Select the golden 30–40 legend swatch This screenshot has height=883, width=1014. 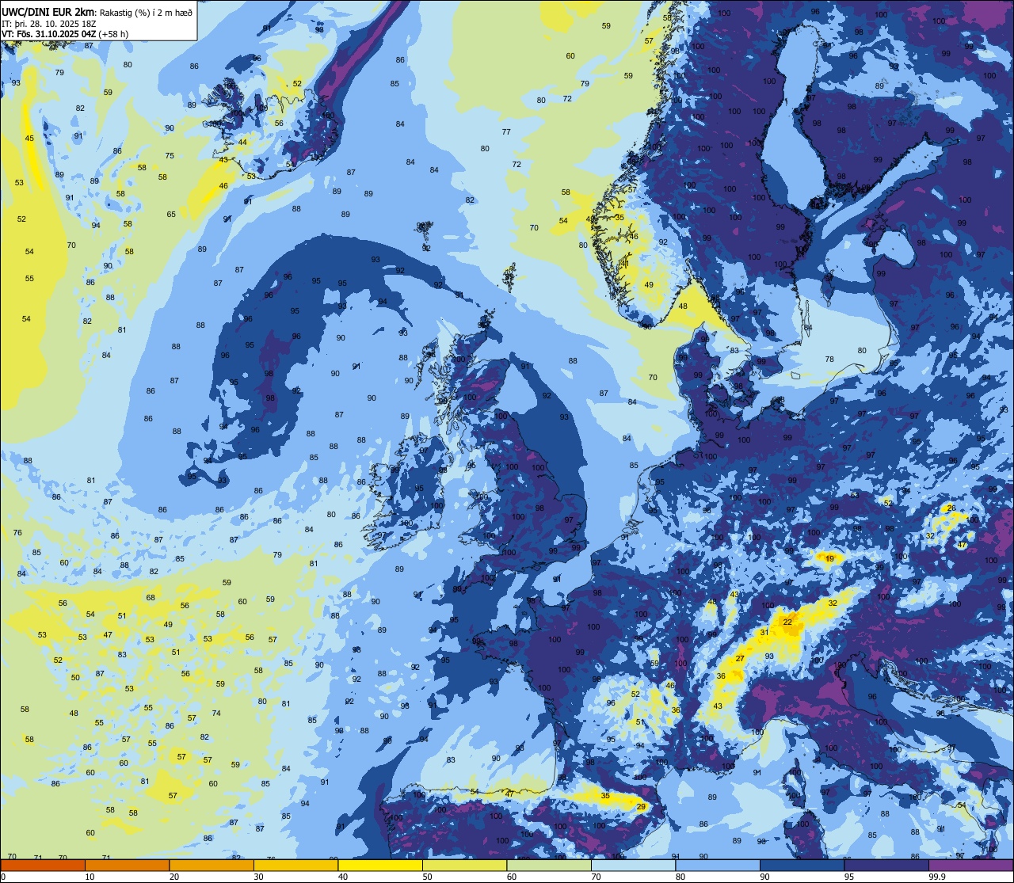coord(295,865)
